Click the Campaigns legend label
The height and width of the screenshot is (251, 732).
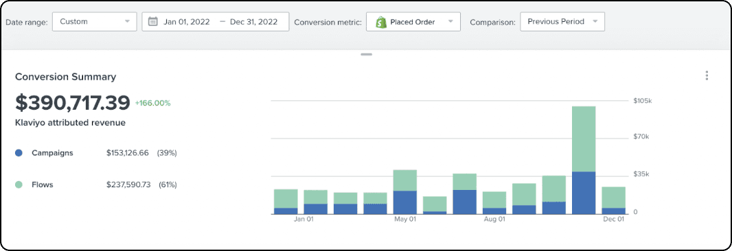tap(52, 152)
